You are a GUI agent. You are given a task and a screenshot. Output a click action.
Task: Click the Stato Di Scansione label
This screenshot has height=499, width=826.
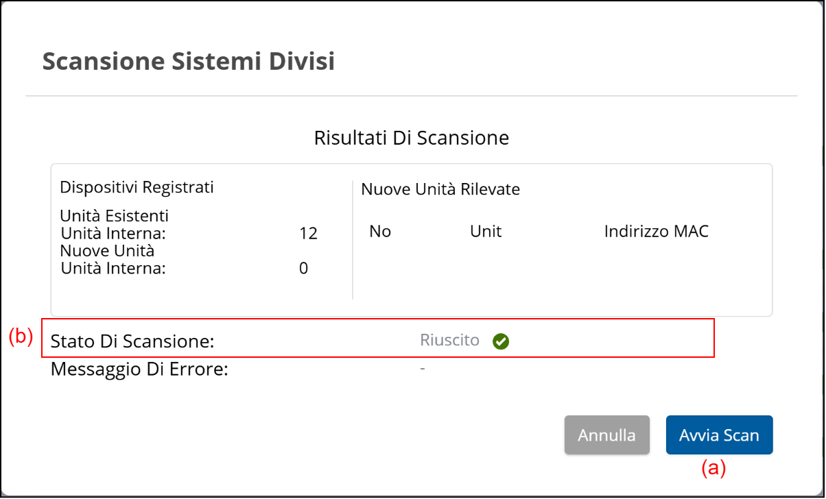click(x=132, y=341)
